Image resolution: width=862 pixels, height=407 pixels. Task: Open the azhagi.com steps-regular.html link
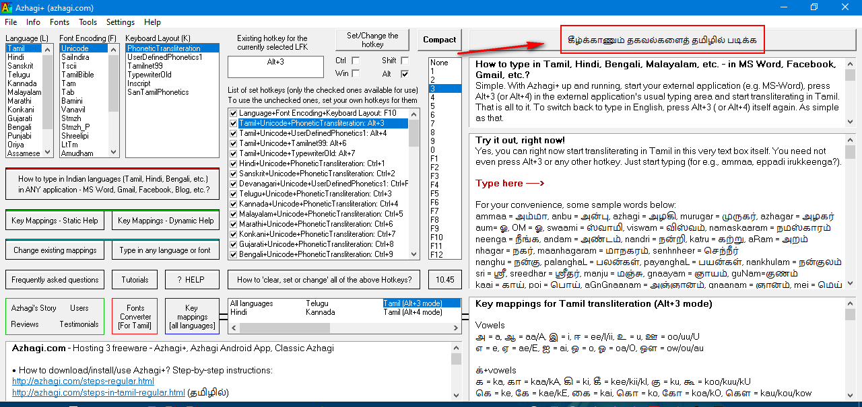click(x=83, y=381)
